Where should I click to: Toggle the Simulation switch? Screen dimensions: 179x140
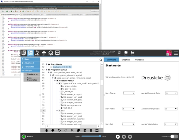(x=174, y=136)
